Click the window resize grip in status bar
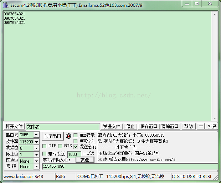Viewport: 221px width, 183px height. [x=215, y=177]
